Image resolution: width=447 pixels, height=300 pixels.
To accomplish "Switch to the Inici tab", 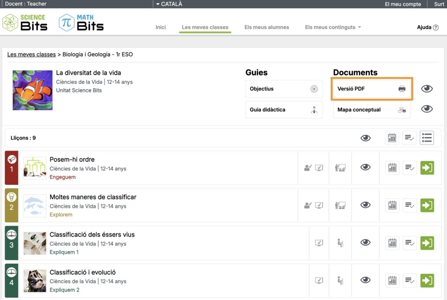I will click(161, 27).
